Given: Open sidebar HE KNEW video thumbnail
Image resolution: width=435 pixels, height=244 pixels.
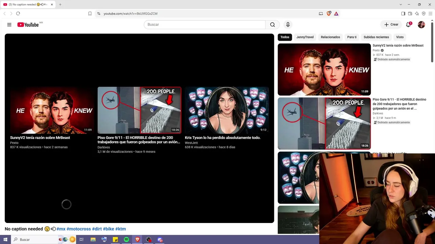Looking at the screenshot, I should point(324,69).
